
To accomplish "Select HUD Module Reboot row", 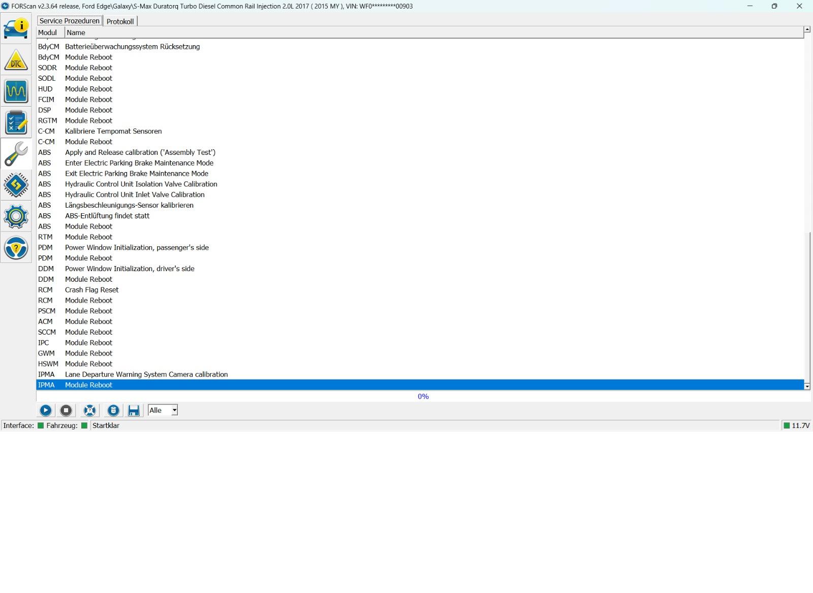I will click(420, 89).
